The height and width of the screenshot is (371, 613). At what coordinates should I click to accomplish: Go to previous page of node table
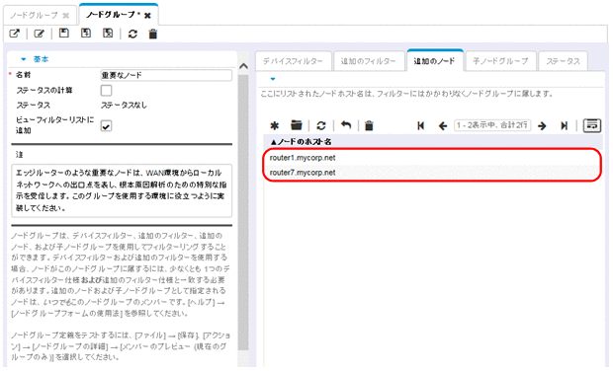[443, 126]
